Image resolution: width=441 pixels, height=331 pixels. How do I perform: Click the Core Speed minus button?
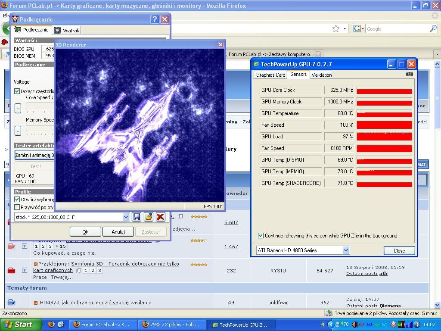[18, 109]
